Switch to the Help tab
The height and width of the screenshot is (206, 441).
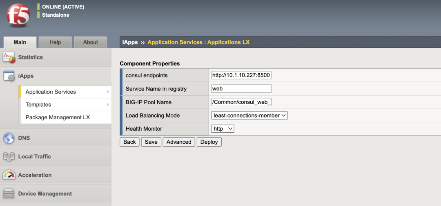pos(55,42)
